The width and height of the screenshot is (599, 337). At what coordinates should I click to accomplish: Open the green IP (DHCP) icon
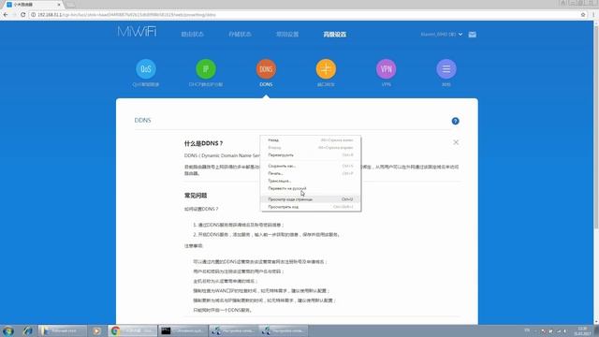tap(206, 69)
